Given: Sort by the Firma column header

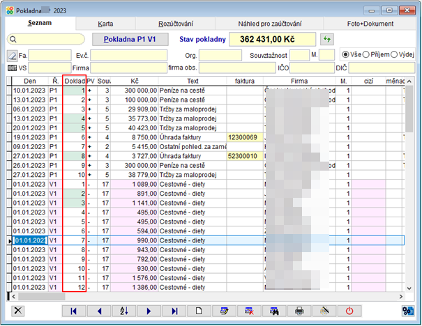Looking at the screenshot, I should (x=299, y=81).
